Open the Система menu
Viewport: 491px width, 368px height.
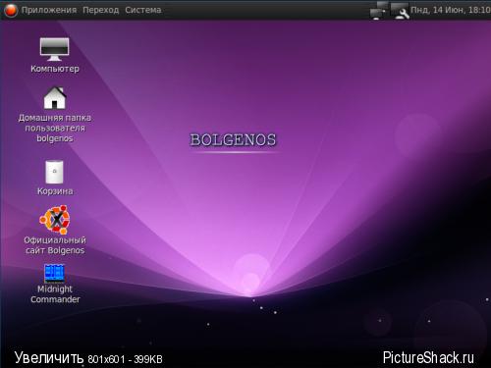(143, 10)
